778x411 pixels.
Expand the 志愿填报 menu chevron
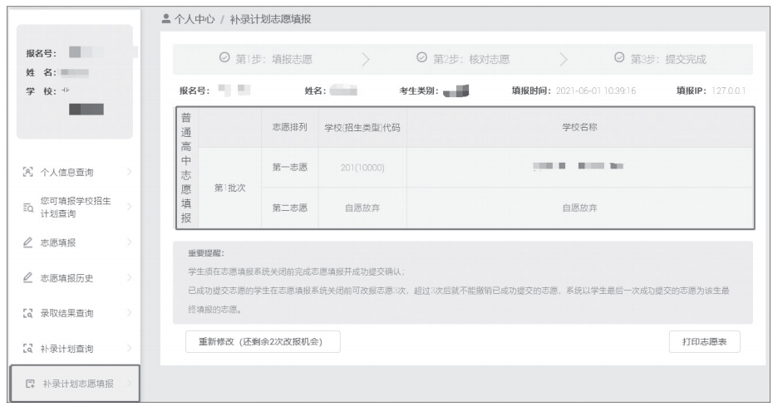(130, 242)
